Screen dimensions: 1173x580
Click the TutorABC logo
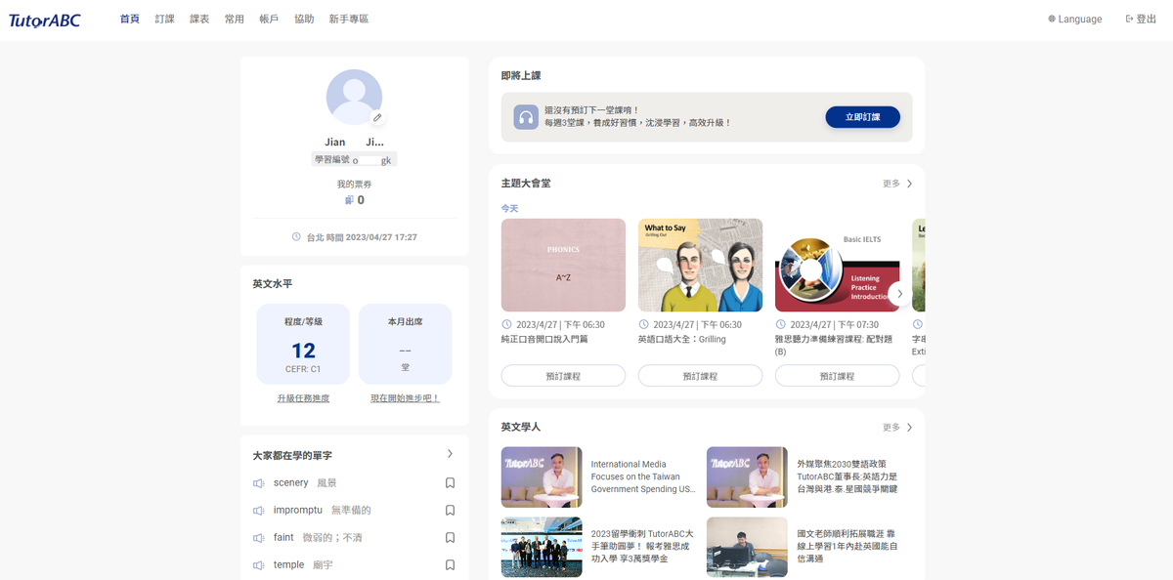(x=45, y=20)
